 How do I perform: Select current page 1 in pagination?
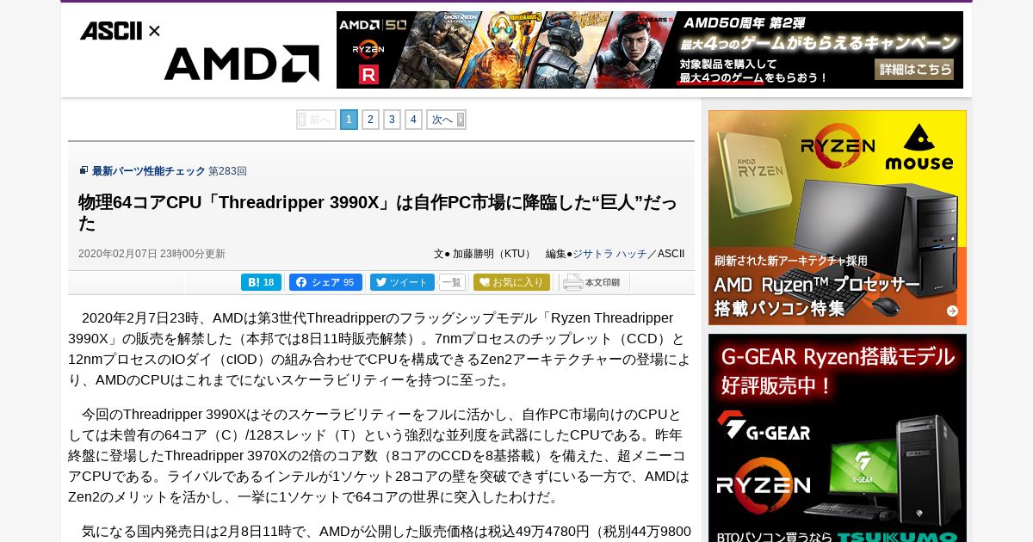[x=349, y=120]
